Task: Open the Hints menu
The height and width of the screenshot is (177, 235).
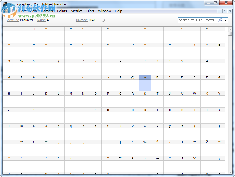Action: point(90,11)
